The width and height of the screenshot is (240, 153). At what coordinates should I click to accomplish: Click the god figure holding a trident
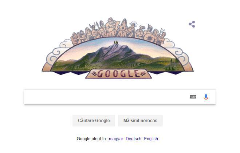click(x=162, y=37)
